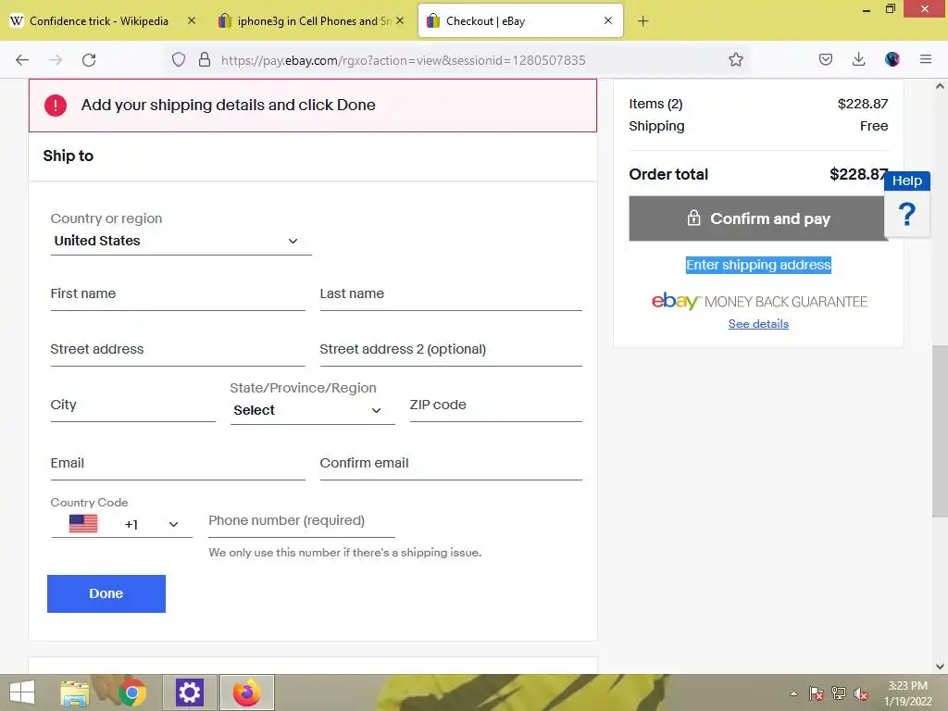Click the browser forward arrow
The width and height of the screenshot is (948, 711).
[56, 60]
